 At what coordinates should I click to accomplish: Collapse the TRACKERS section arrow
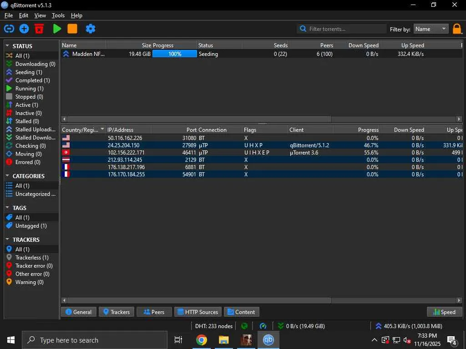click(x=7, y=239)
